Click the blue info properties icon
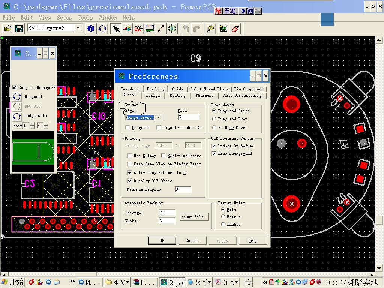384x288 pixels. coord(91,28)
